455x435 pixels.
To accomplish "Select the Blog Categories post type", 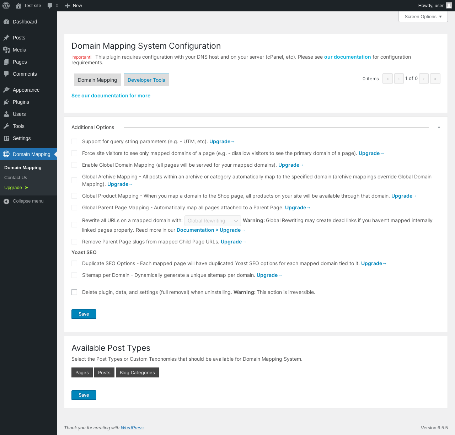I will 137,372.
